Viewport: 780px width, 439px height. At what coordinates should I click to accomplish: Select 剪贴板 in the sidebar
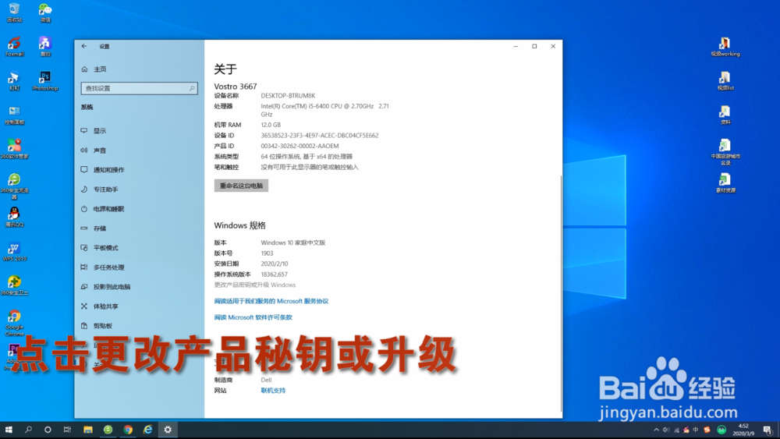tap(97, 326)
